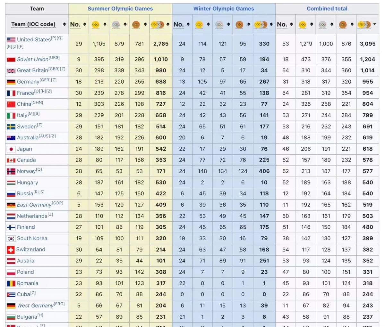Image resolution: width=385 pixels, height=327 pixels.
Task: Click the Combined bronze medal column icon
Action: [343, 24]
